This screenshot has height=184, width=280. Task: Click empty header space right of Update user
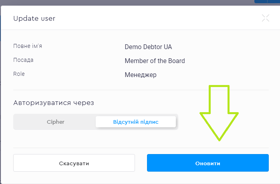point(160,18)
